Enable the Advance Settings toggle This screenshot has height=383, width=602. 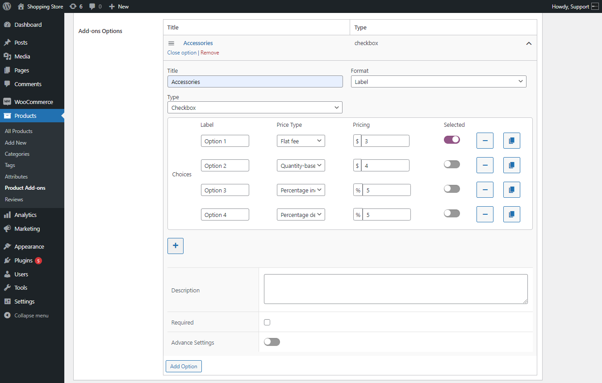(272, 342)
